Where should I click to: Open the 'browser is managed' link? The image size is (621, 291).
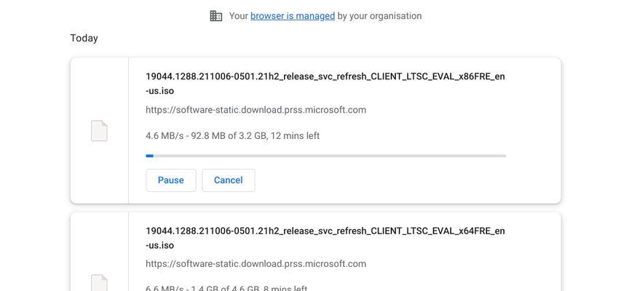293,16
